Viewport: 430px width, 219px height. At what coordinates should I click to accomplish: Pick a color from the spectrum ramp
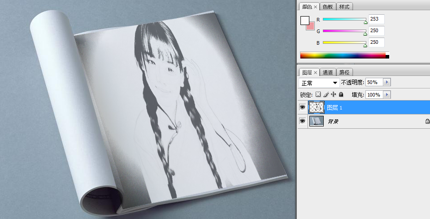(x=343, y=55)
